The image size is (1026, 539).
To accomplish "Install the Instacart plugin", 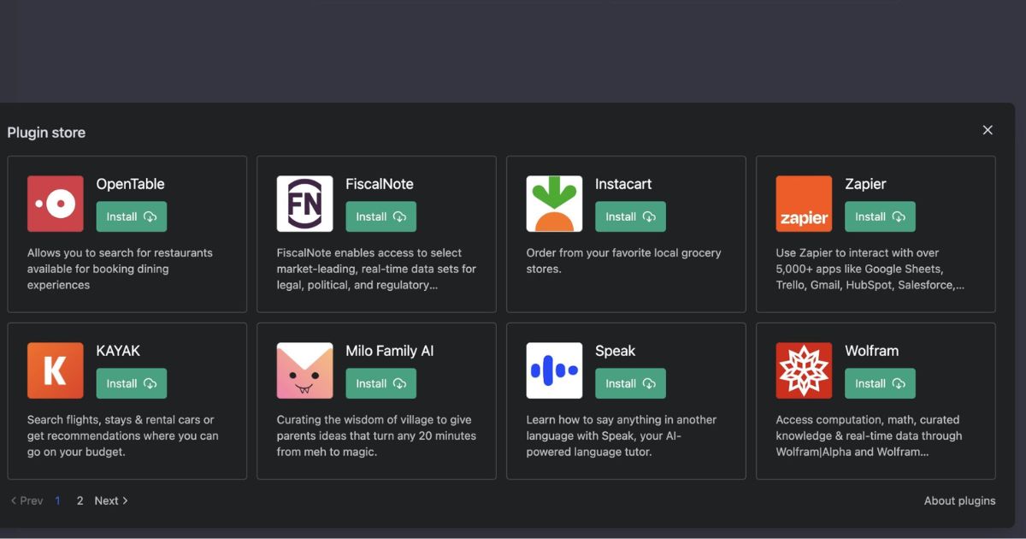I will [x=630, y=216].
